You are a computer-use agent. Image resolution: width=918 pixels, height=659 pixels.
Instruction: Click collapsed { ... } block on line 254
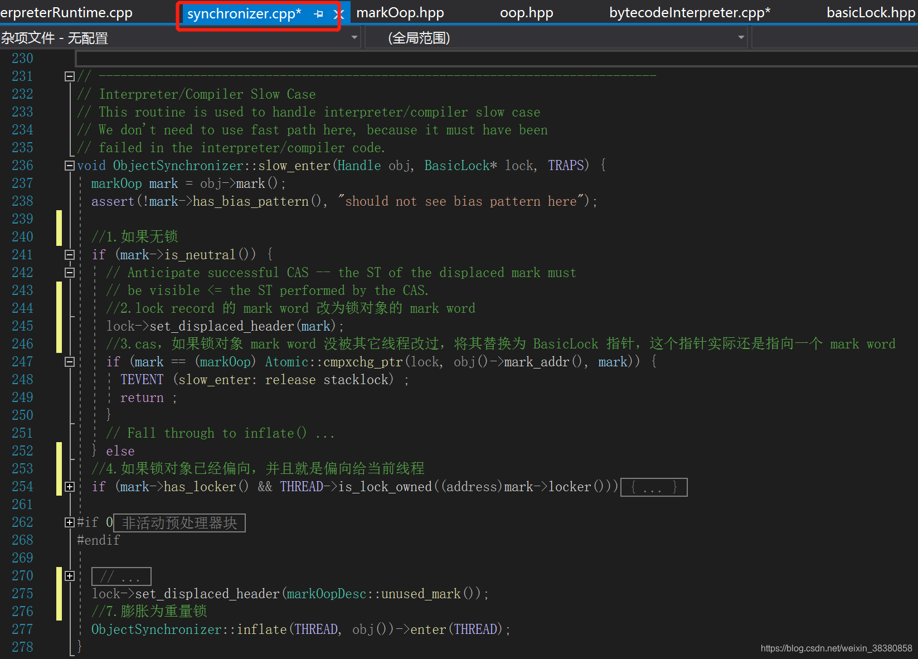tap(654, 487)
